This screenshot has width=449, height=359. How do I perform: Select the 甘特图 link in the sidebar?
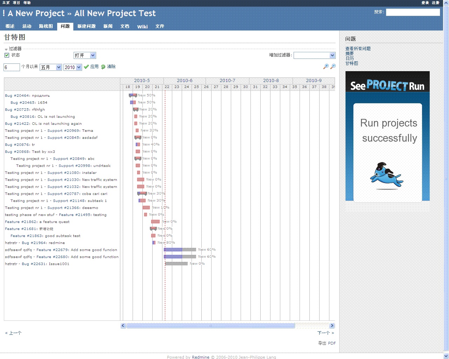[351, 63]
